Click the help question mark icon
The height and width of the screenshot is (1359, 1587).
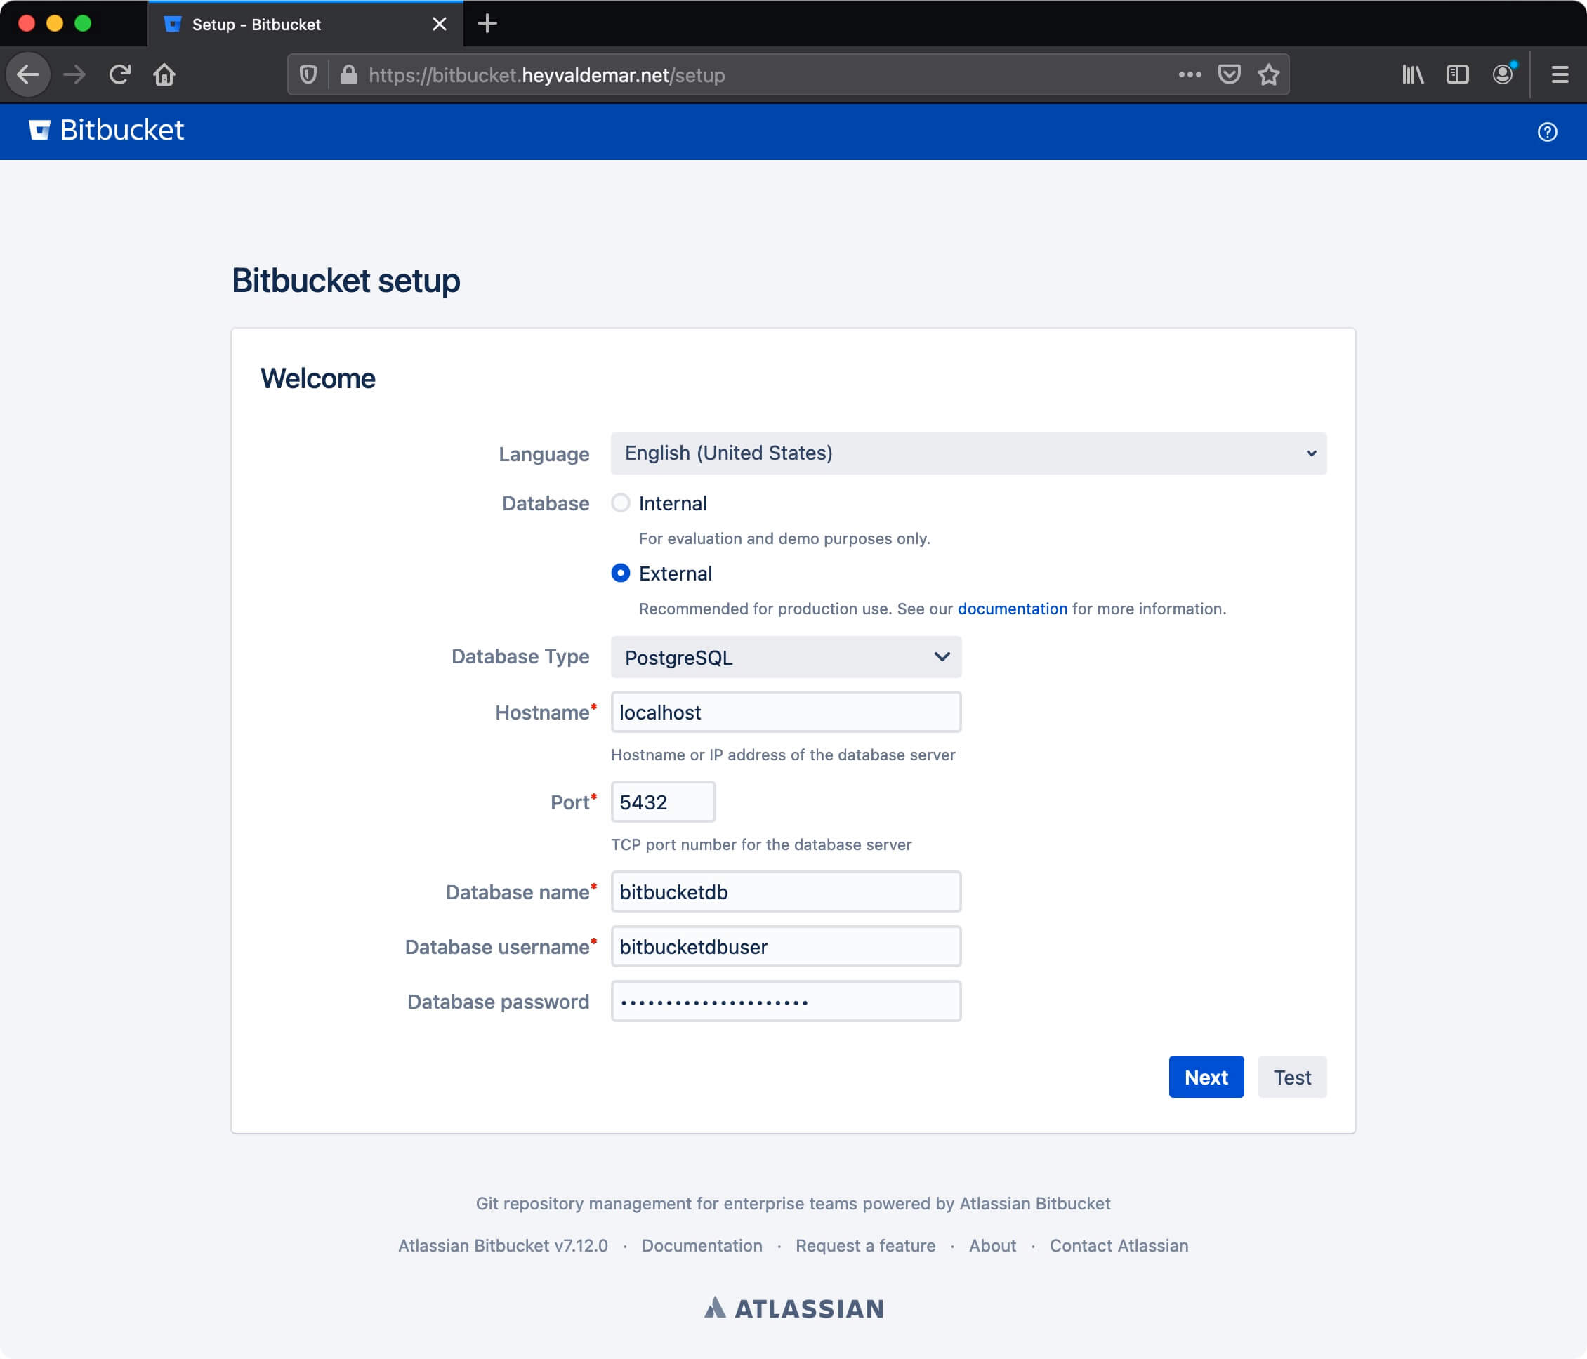pyautogui.click(x=1548, y=129)
